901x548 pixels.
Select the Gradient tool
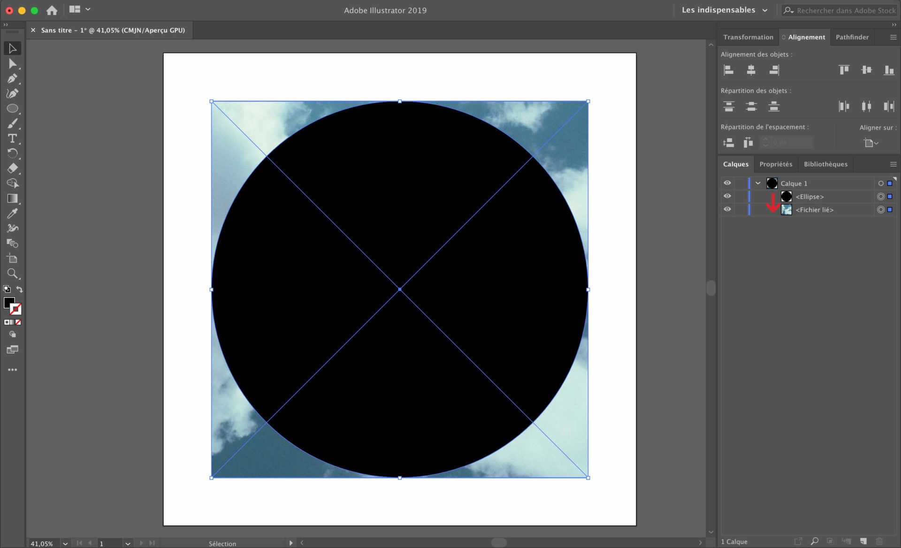pyautogui.click(x=12, y=198)
